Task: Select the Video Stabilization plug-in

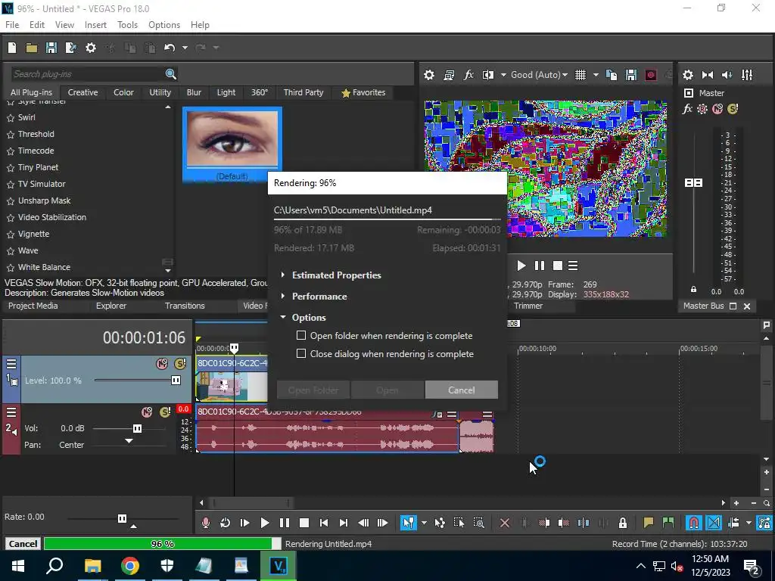Action: (x=52, y=217)
